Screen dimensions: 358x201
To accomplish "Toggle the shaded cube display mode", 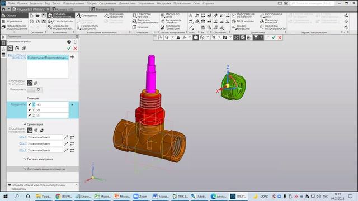I will point(196,37).
